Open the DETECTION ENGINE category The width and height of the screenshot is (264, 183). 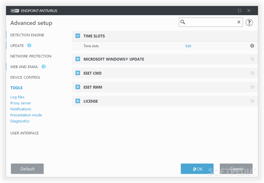click(27, 35)
